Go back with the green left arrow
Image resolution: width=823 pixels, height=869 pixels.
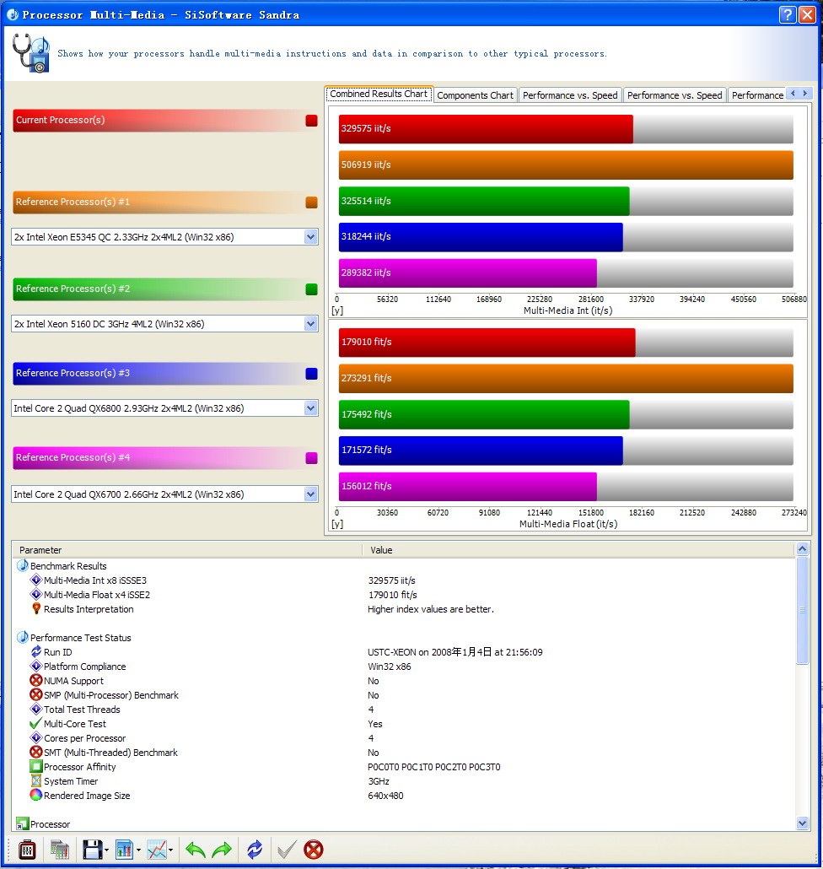tap(196, 850)
